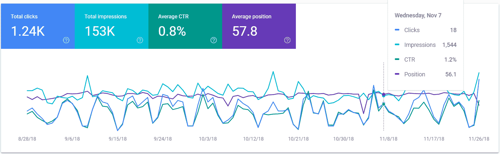Click the 10/3/18 axis date label
This screenshot has width=500, height=154.
pos(208,139)
